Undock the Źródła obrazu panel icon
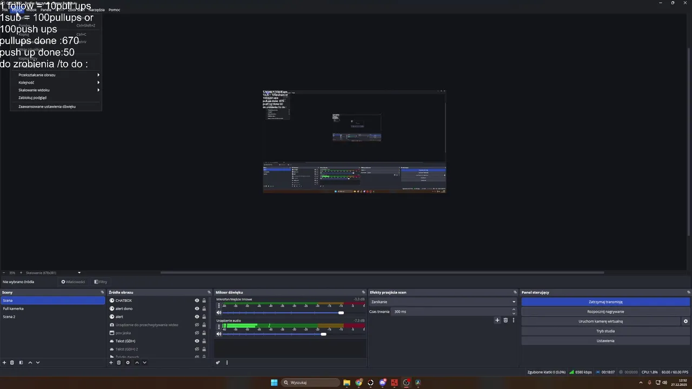The width and height of the screenshot is (692, 389). click(209, 292)
